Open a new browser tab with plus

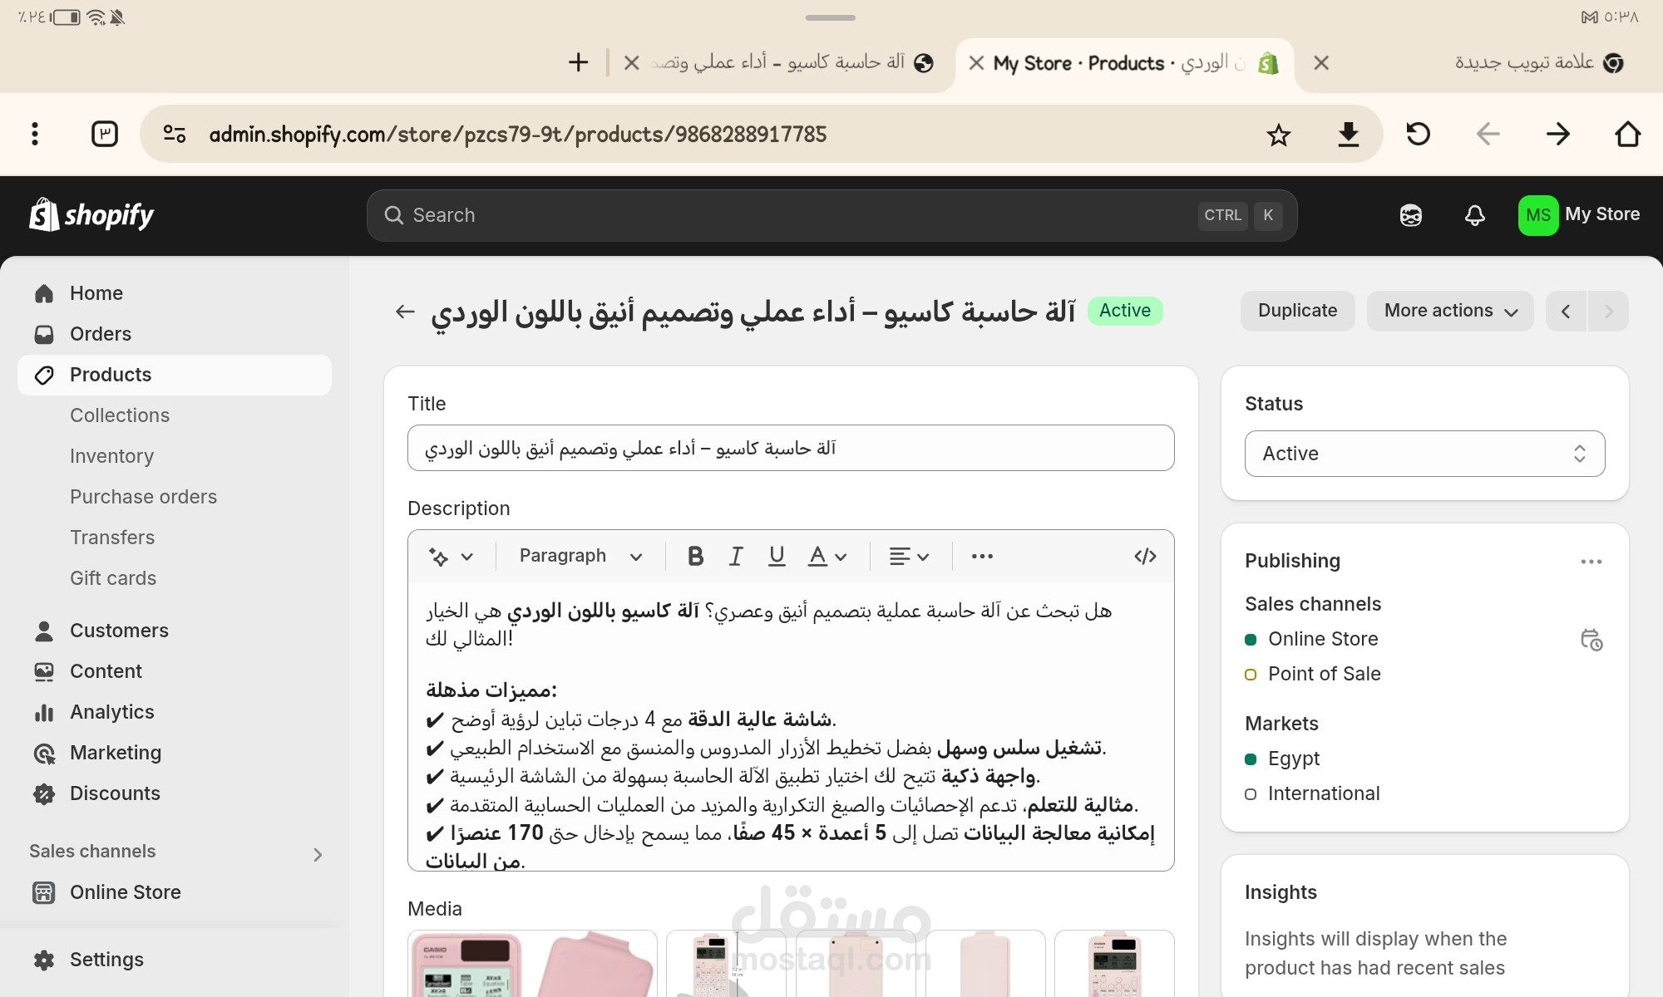578,62
